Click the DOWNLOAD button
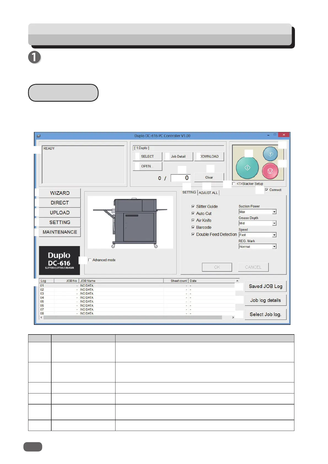 (x=209, y=157)
